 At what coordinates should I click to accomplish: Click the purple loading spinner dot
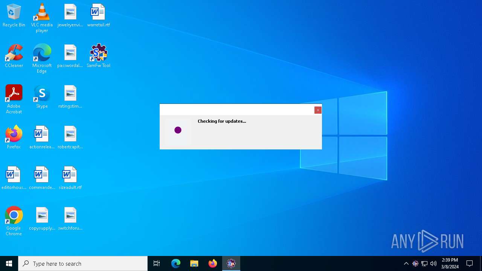pos(178,130)
